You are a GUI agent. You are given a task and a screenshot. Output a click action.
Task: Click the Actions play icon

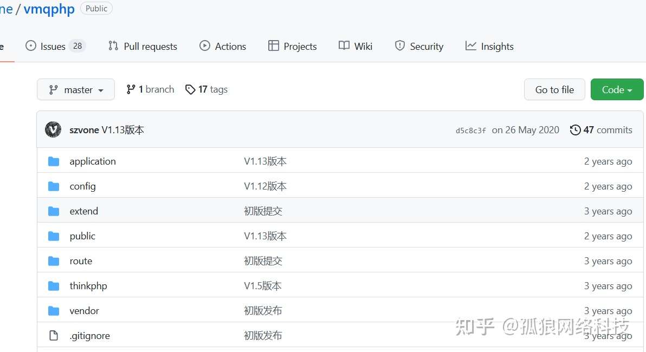[205, 45]
